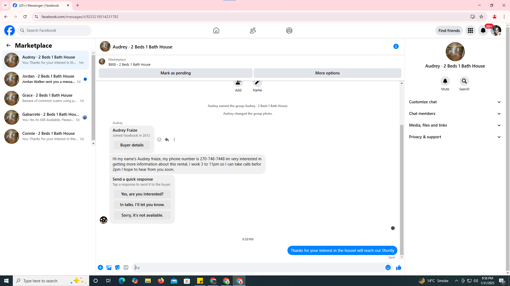The image size is (510, 286).
Task: Open the Grace conversation in the list
Action: coord(46,98)
